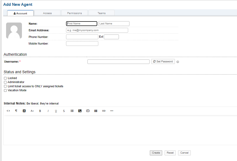
Task: Insert a link in the editor
Action: point(104,111)
